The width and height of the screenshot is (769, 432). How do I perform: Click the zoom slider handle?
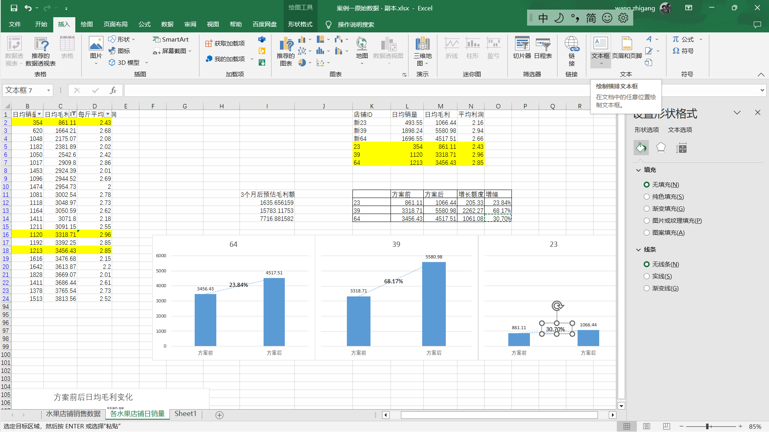pos(707,426)
